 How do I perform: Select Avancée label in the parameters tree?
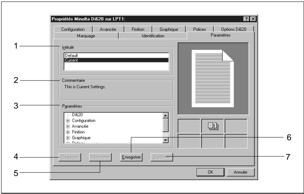[80, 126]
